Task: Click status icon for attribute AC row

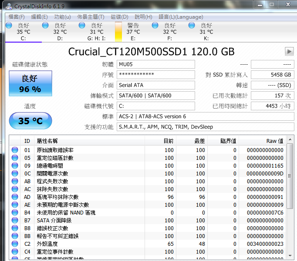Action: click(15, 189)
